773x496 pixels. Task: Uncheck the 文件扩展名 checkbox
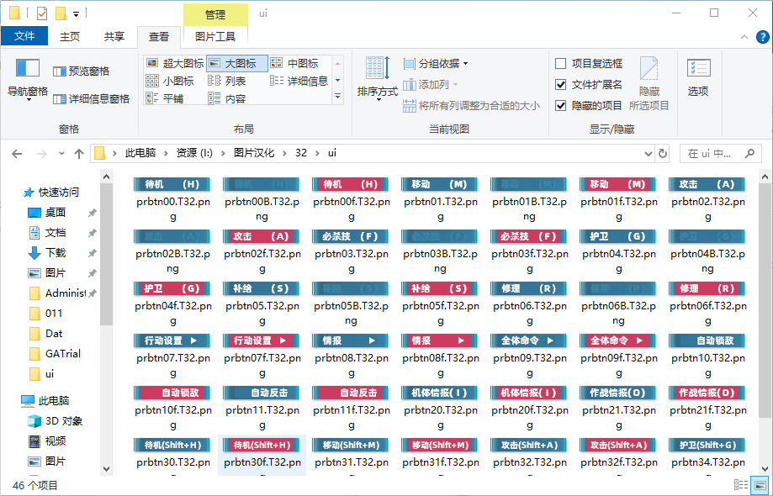(561, 84)
